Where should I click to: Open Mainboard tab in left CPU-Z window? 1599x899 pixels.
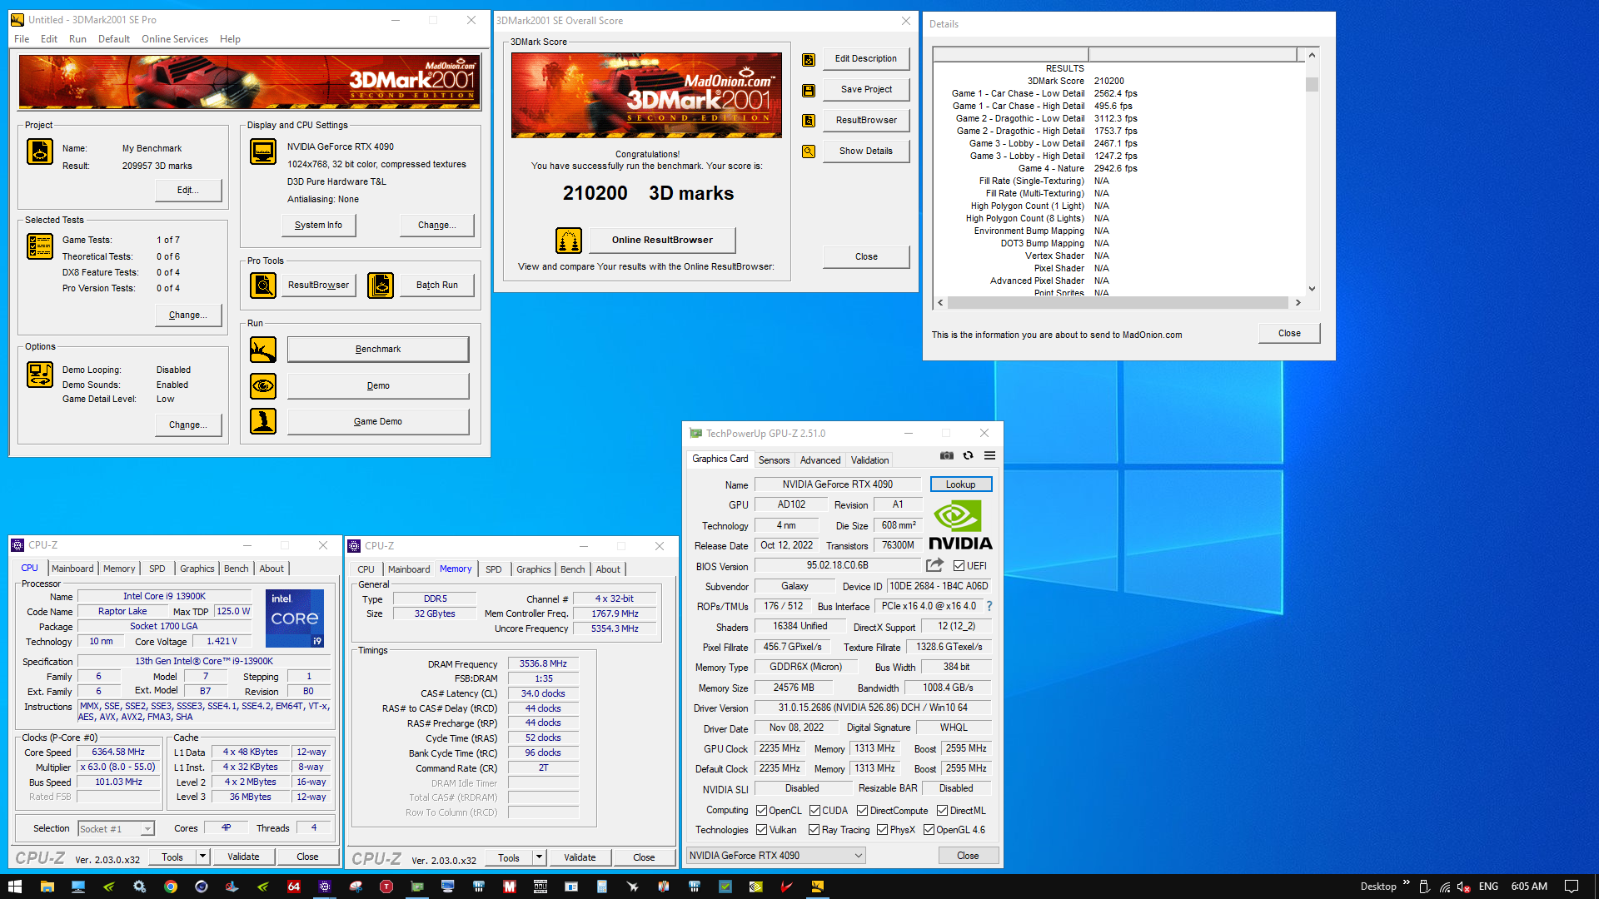72,569
